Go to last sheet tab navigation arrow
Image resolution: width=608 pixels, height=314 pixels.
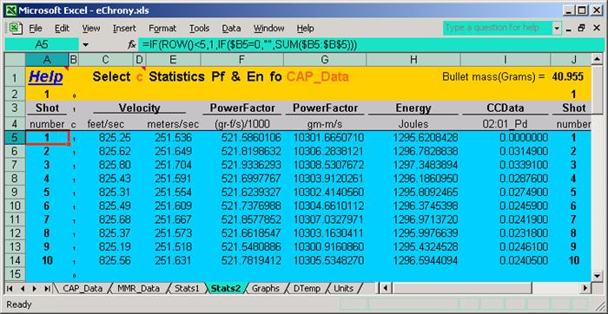47,289
